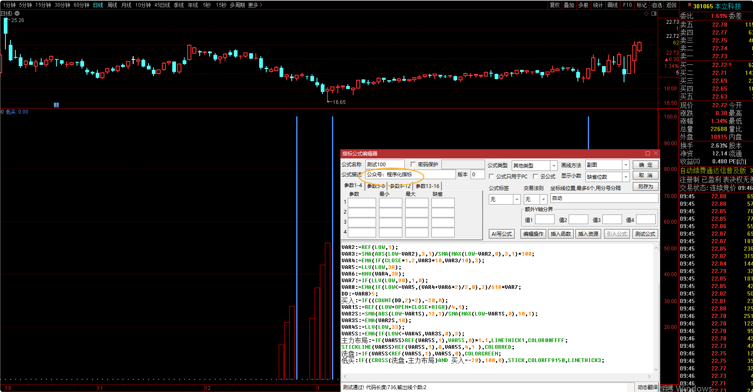The height and width of the screenshot is (392, 753).
Task: Click the round chevron icon beside 日线 label
Action: [17, 13]
